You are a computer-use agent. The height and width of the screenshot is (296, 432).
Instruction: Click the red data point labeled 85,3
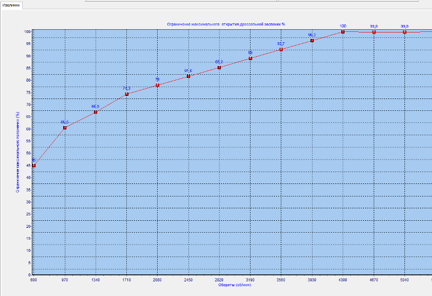pyautogui.click(x=219, y=68)
